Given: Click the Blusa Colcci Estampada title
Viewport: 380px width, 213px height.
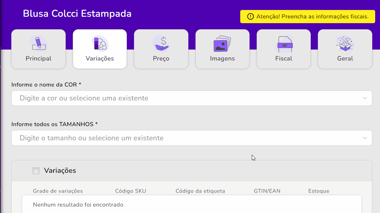Looking at the screenshot, I should [77, 14].
